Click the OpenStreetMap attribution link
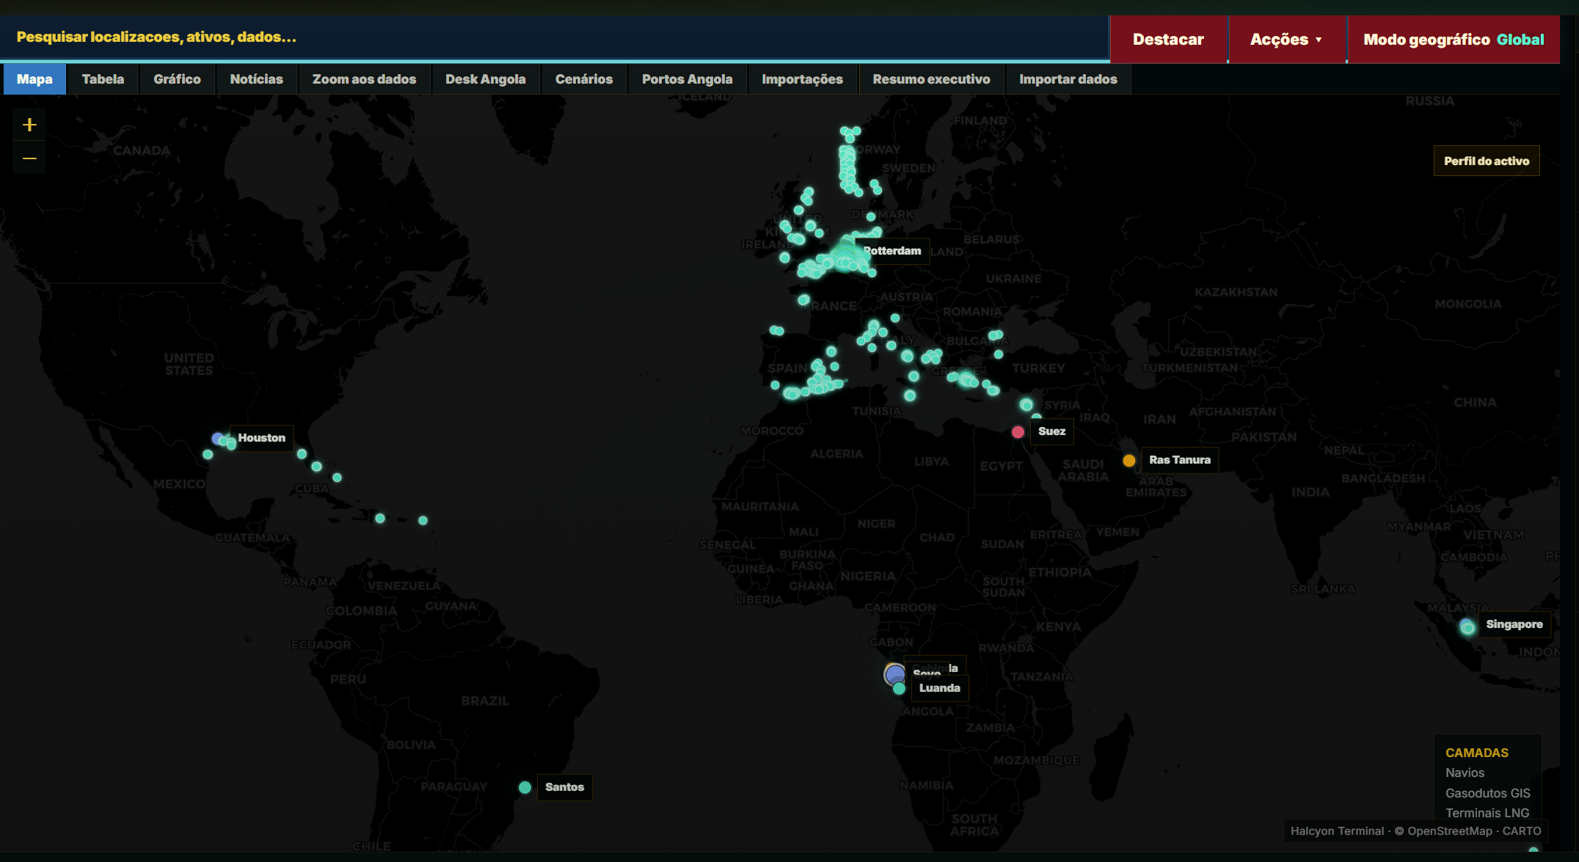 (1450, 831)
